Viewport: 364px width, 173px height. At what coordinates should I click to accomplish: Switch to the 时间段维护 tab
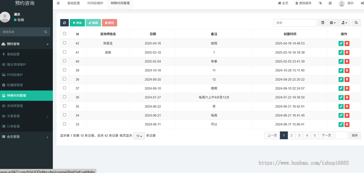click(x=95, y=3)
